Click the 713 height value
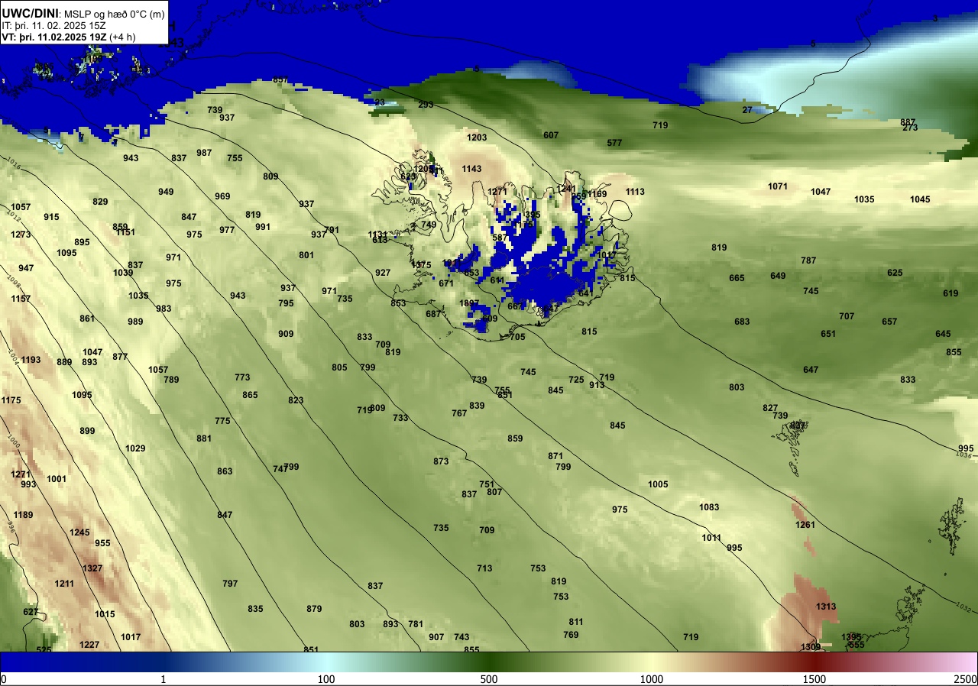The height and width of the screenshot is (686, 978). pos(484,568)
